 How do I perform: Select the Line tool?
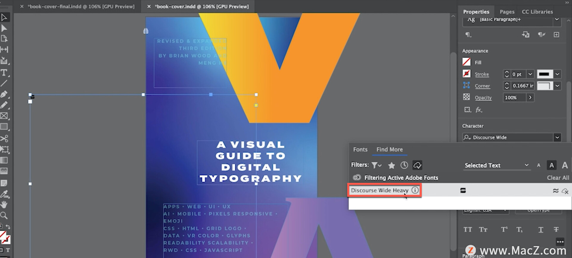(x=4, y=84)
